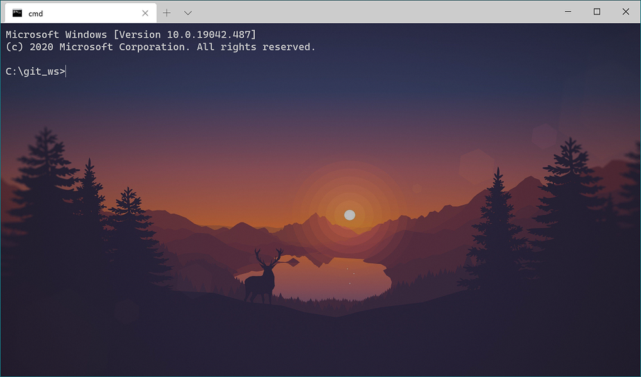Image resolution: width=641 pixels, height=377 pixels.
Task: Click the 'Microsoft Windows [Version 10.0.19042.487]' text
Action: pyautogui.click(x=131, y=35)
